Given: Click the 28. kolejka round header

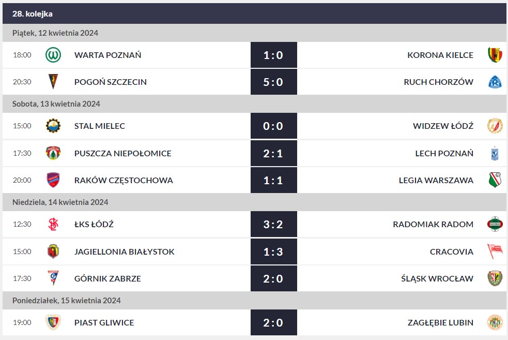Looking at the screenshot, I should (x=33, y=14).
